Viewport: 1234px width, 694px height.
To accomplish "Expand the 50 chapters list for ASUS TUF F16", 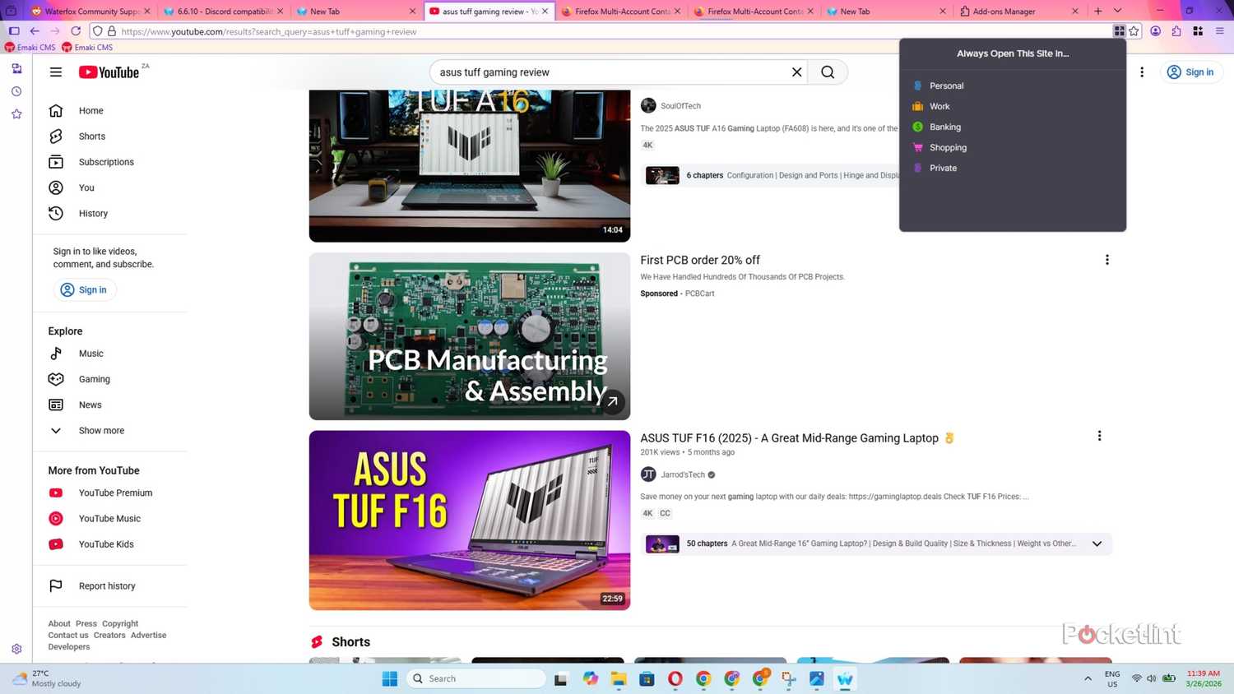I will pyautogui.click(x=1097, y=544).
